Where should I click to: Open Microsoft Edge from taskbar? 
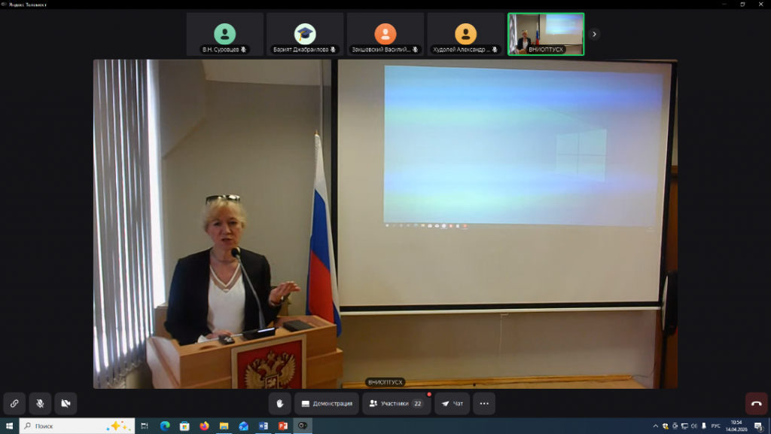coord(165,426)
